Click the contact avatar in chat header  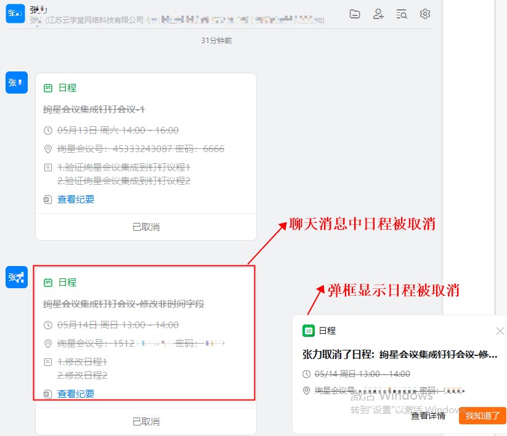tap(15, 14)
